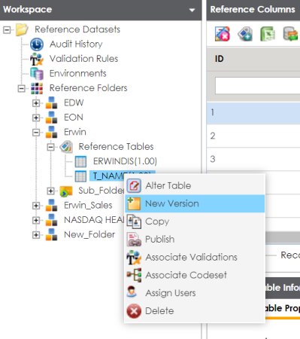
Task: Expand the Sub_Folder node
Action: (x=50, y=191)
